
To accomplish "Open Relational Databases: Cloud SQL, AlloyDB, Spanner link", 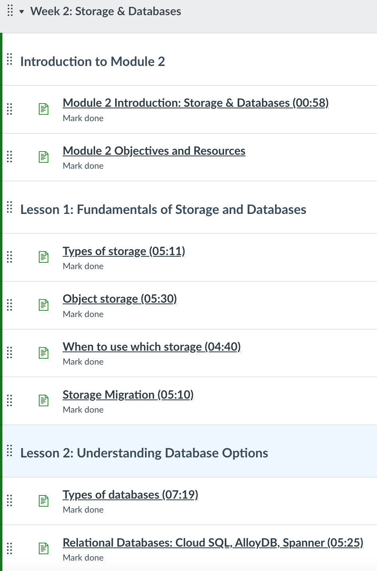I will 213,543.
